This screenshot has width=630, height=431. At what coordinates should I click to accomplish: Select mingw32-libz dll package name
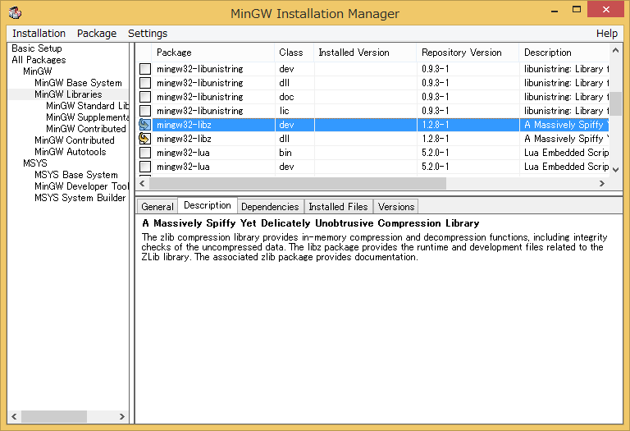click(184, 139)
